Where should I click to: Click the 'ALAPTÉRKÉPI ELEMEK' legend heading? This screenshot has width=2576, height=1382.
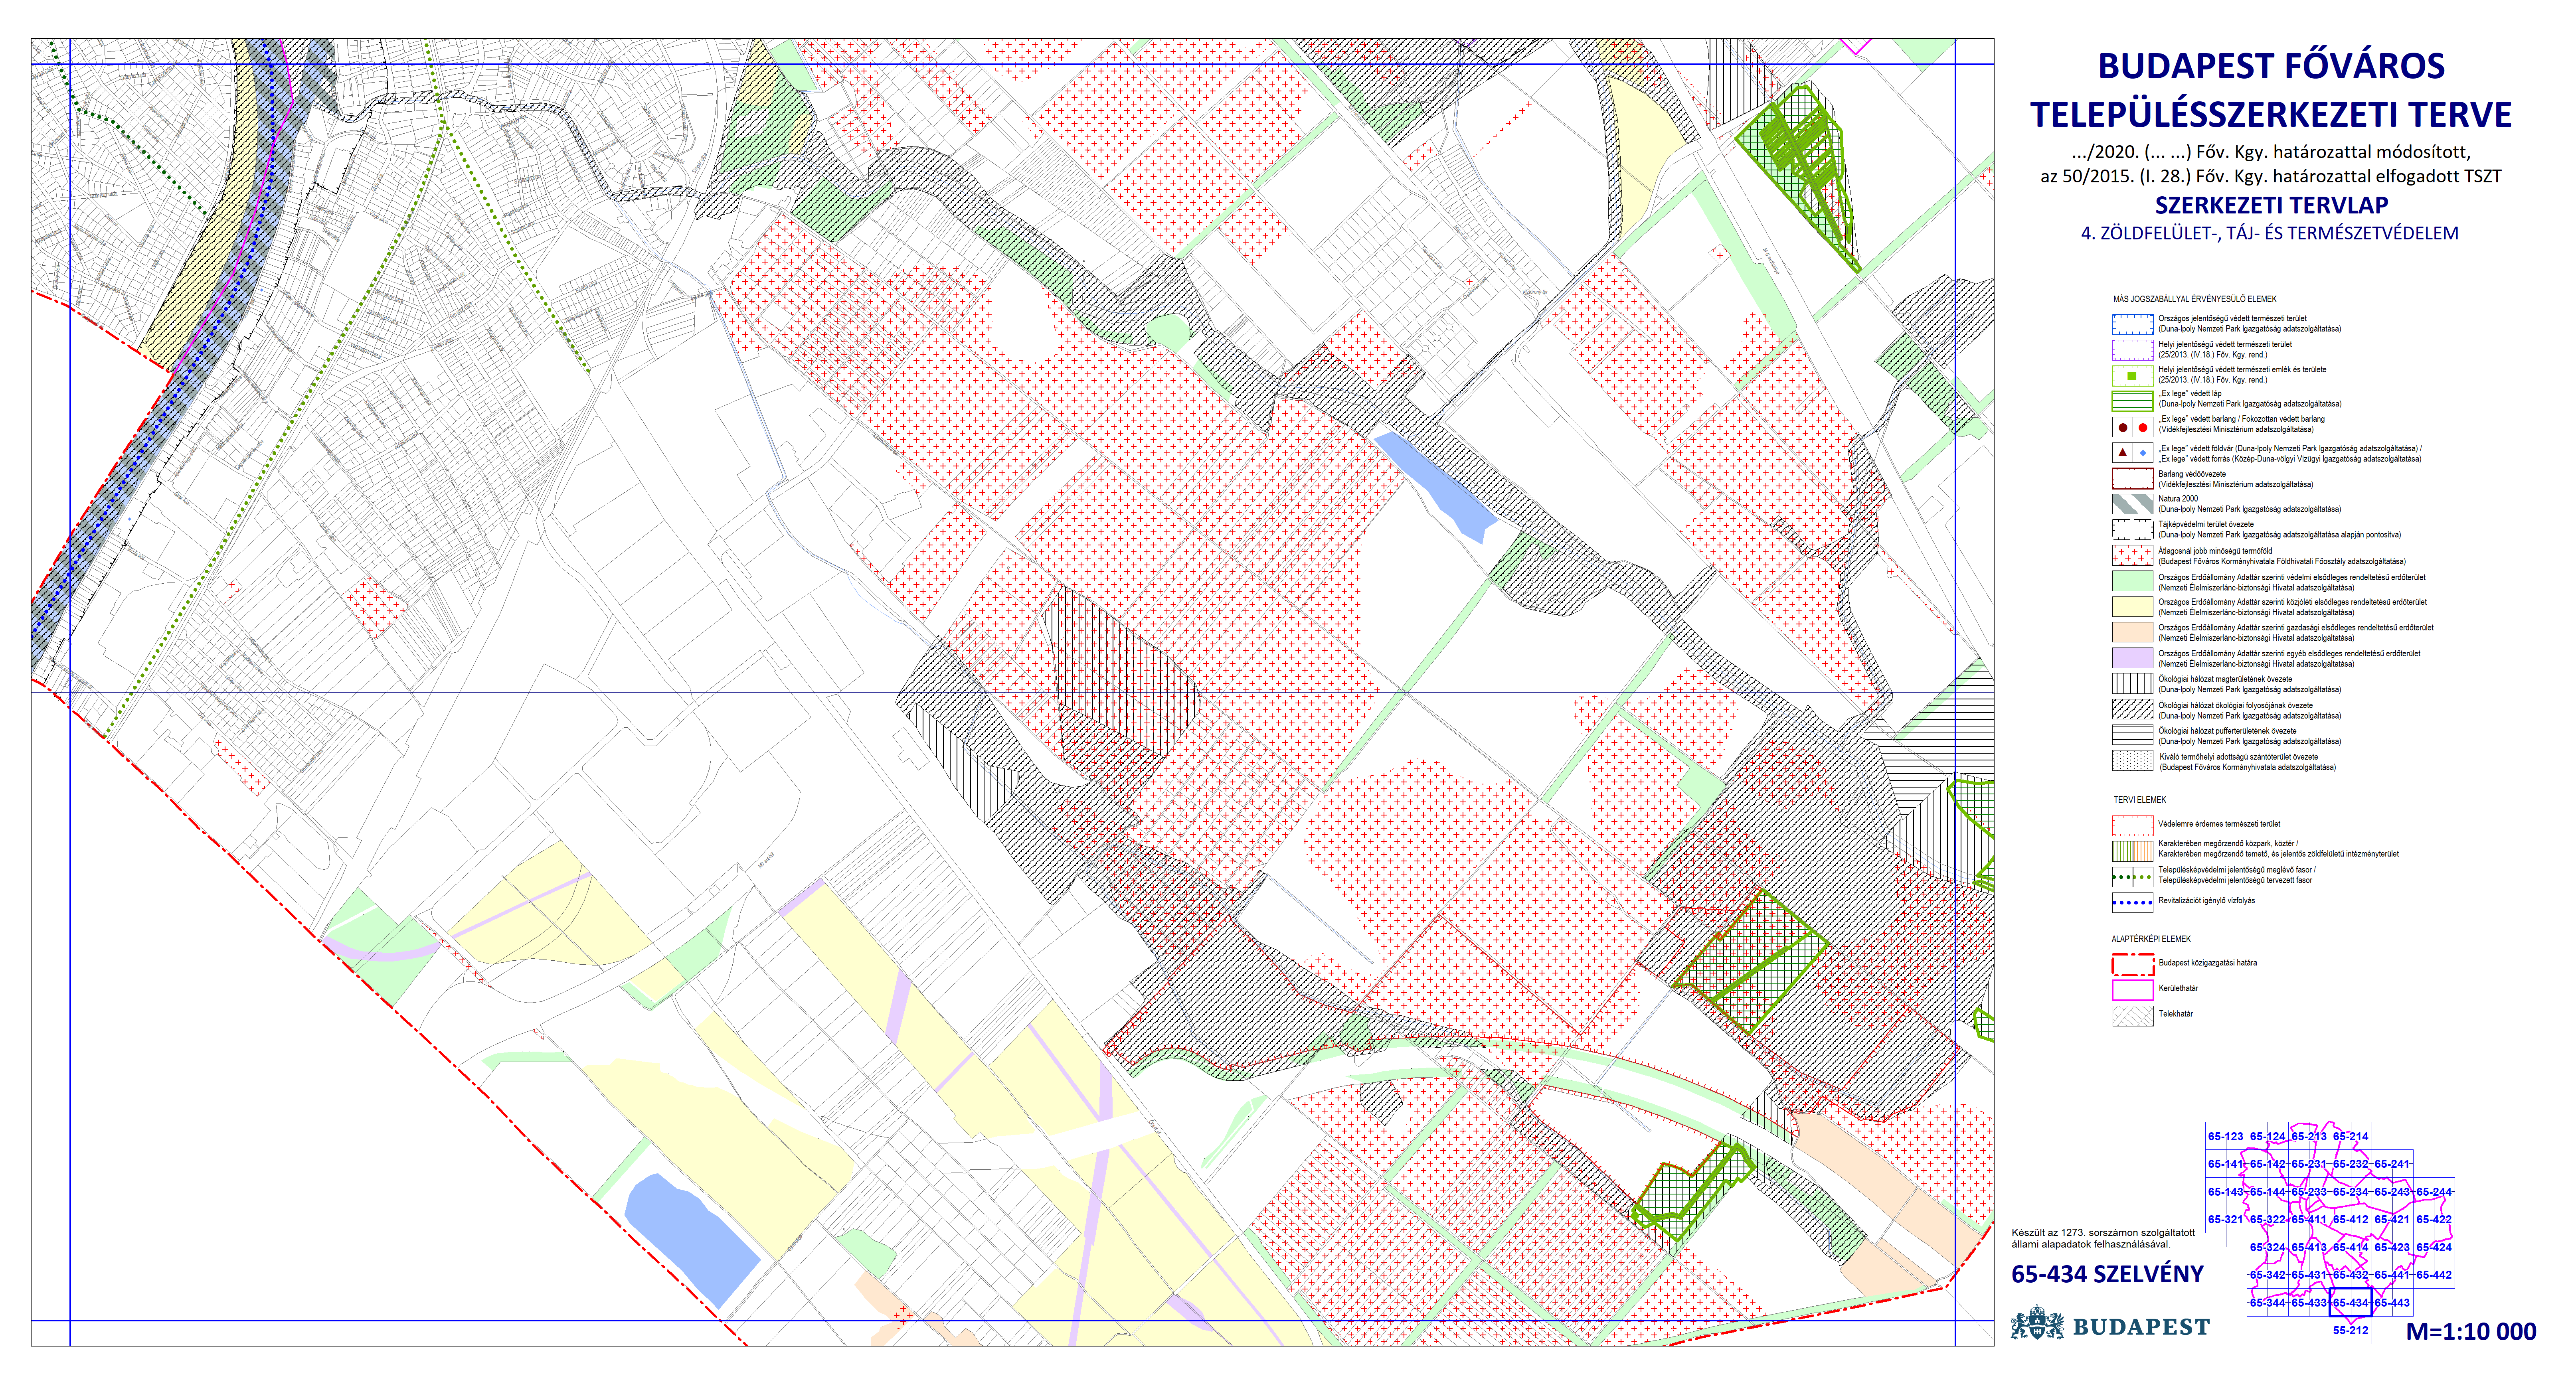2151,939
